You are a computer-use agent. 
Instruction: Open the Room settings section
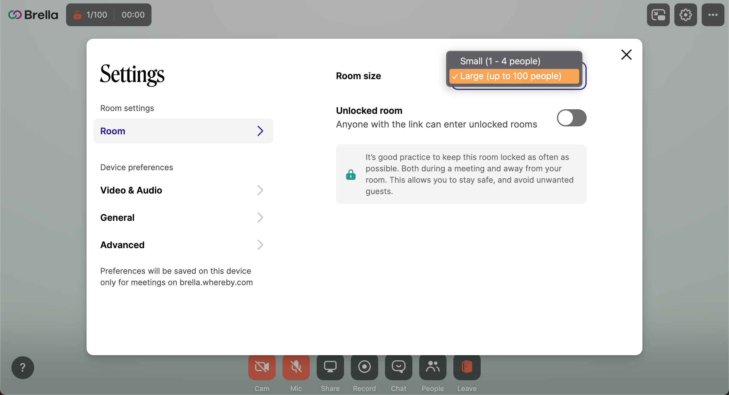point(183,131)
